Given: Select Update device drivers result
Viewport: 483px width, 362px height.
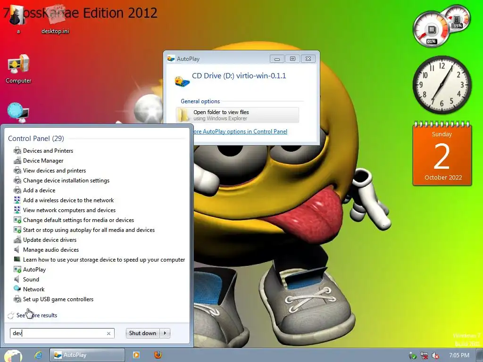Looking at the screenshot, I should 45,239.
